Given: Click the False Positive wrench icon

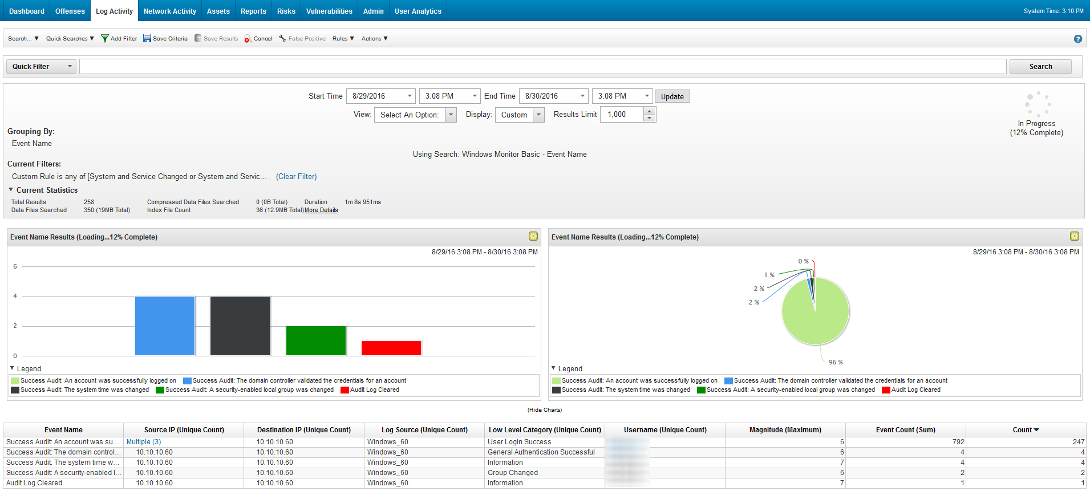Looking at the screenshot, I should pyautogui.click(x=282, y=38).
